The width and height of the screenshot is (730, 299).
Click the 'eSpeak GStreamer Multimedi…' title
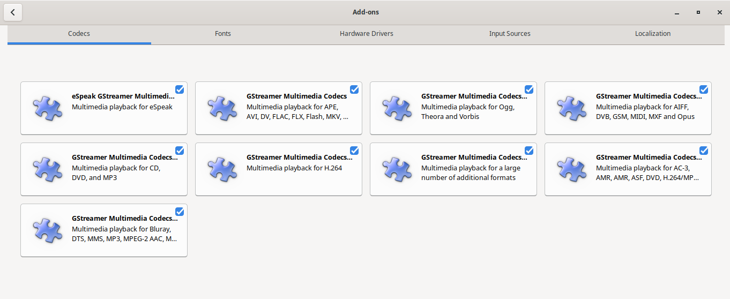point(123,96)
